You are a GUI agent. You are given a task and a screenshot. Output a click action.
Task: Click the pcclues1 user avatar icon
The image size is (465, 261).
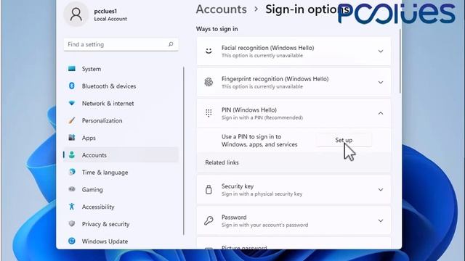(76, 14)
